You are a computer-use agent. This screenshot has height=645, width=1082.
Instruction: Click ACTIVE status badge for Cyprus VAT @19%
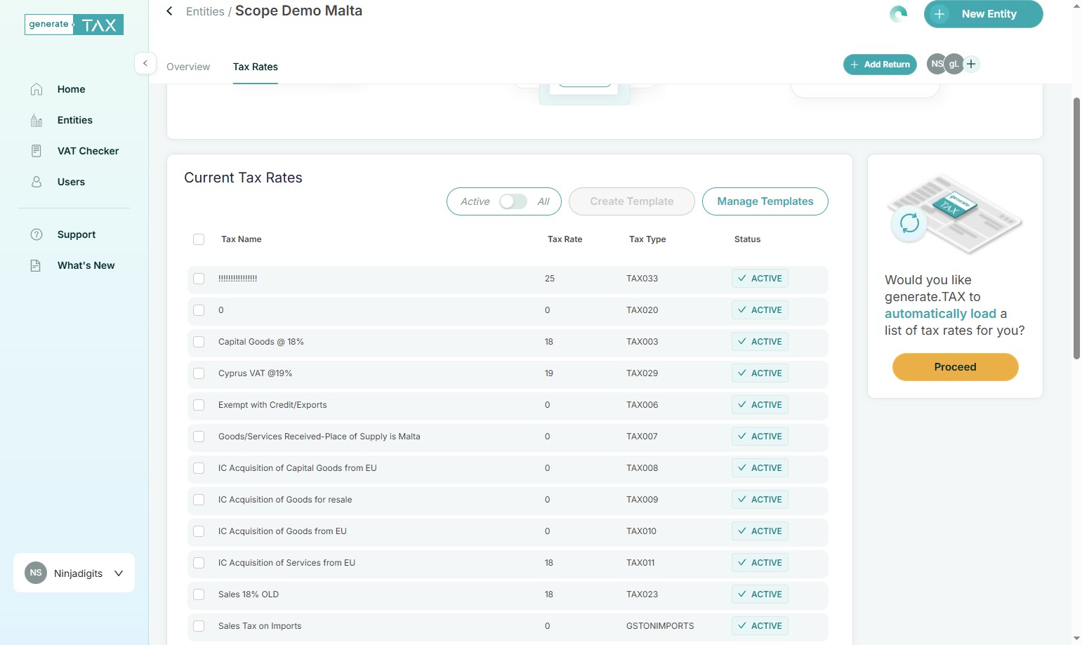tap(760, 373)
